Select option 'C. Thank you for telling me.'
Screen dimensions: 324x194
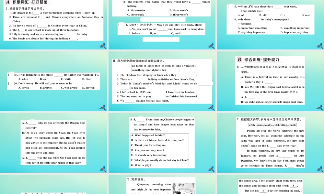pyautogui.click(x=149, y=145)
